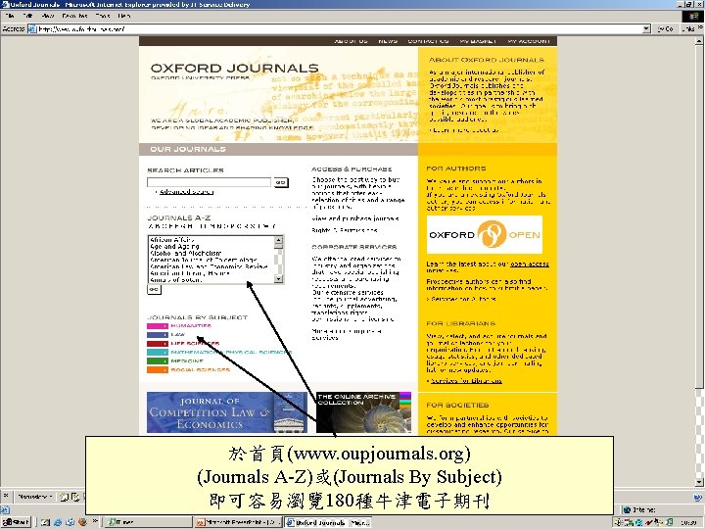Select American Law and Economics Review
This screenshot has width=705, height=529.
coord(209,266)
